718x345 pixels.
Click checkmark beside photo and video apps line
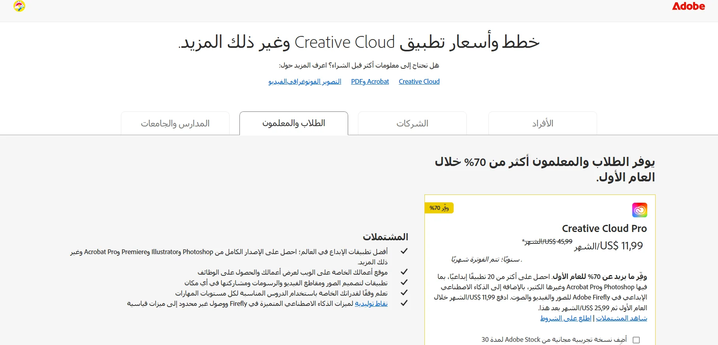(x=404, y=283)
